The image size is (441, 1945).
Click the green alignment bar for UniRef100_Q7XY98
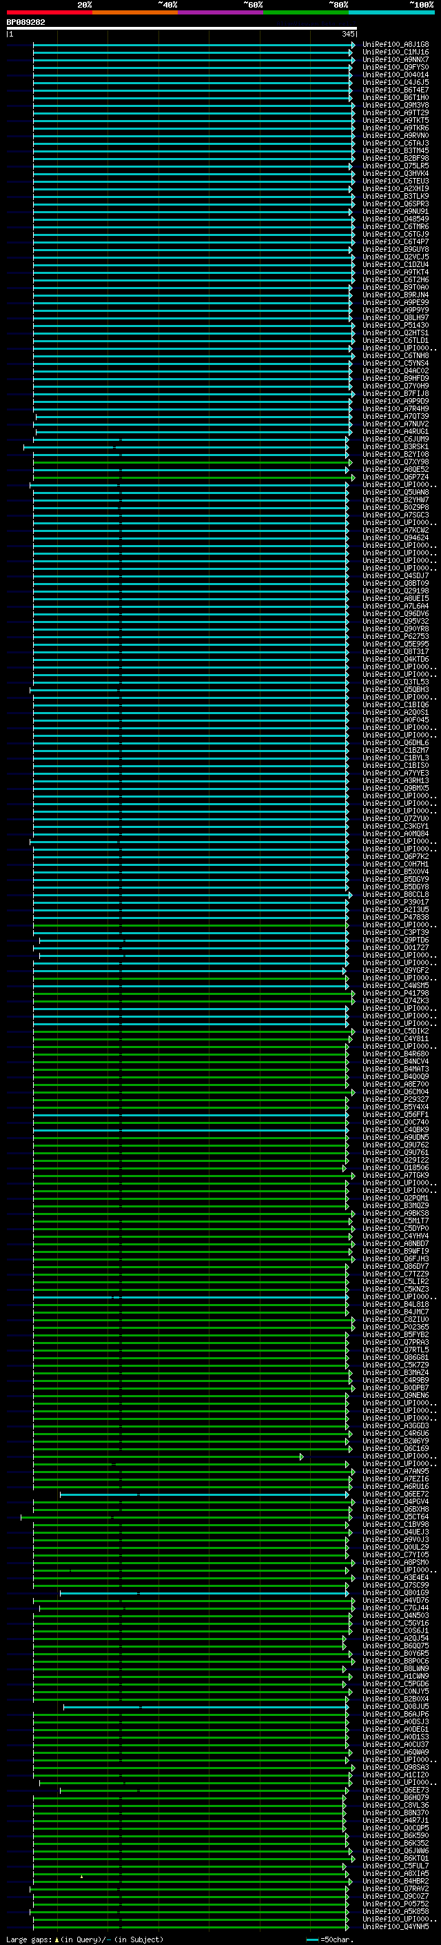(x=192, y=462)
